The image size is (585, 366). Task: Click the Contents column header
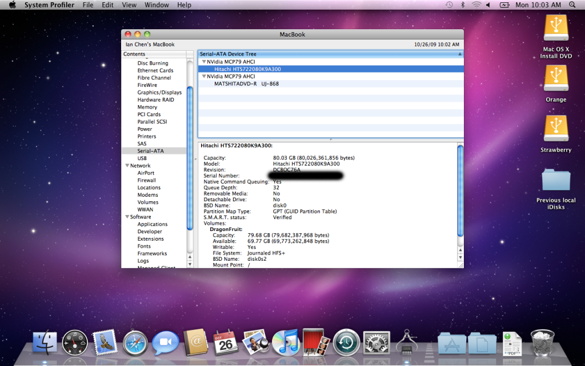click(x=154, y=54)
